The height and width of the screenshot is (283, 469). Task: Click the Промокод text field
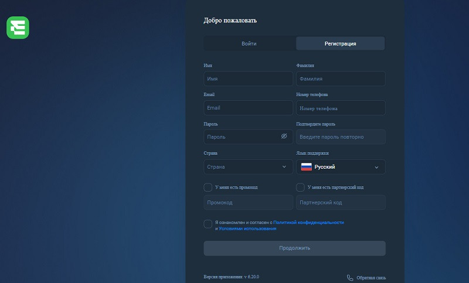(x=248, y=203)
